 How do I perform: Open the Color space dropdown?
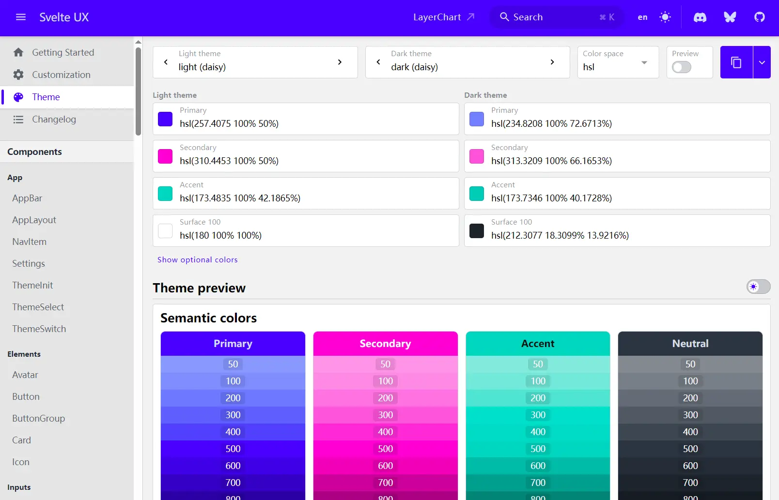pyautogui.click(x=644, y=62)
